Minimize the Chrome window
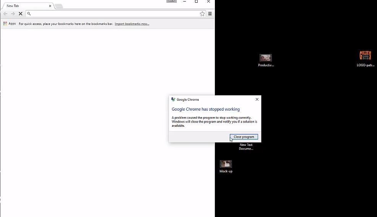 pyautogui.click(x=184, y=2)
